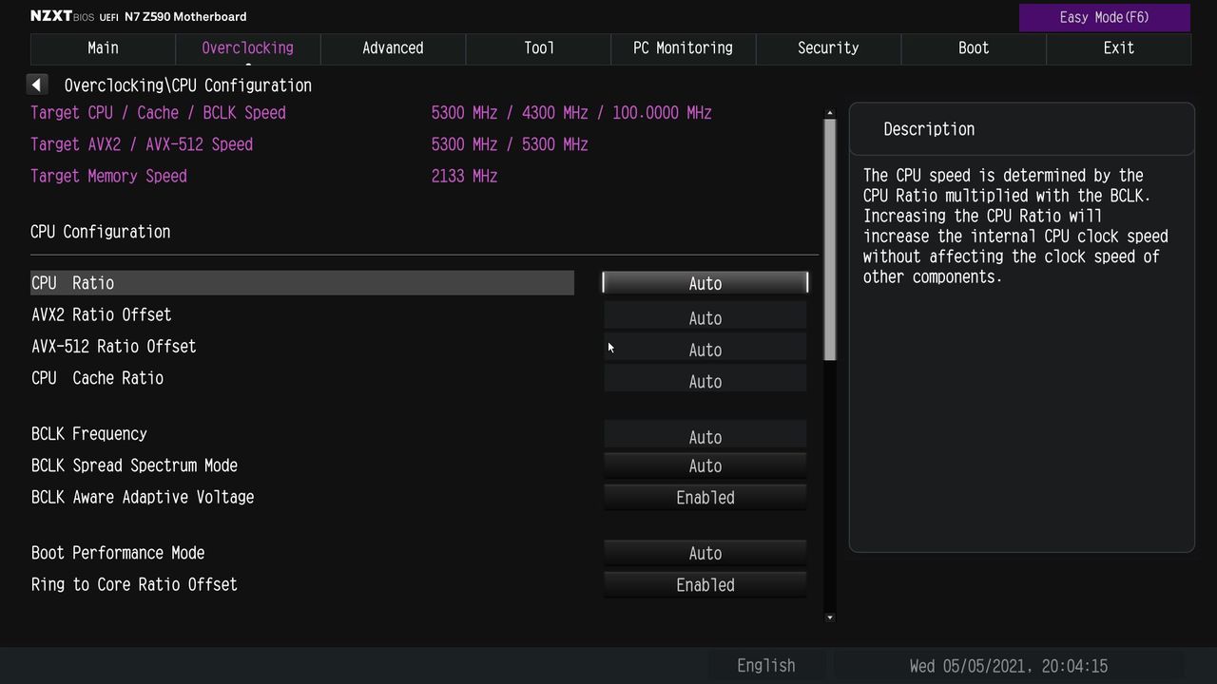The image size is (1217, 684).
Task: Click the Description panel heading
Action: [929, 129]
